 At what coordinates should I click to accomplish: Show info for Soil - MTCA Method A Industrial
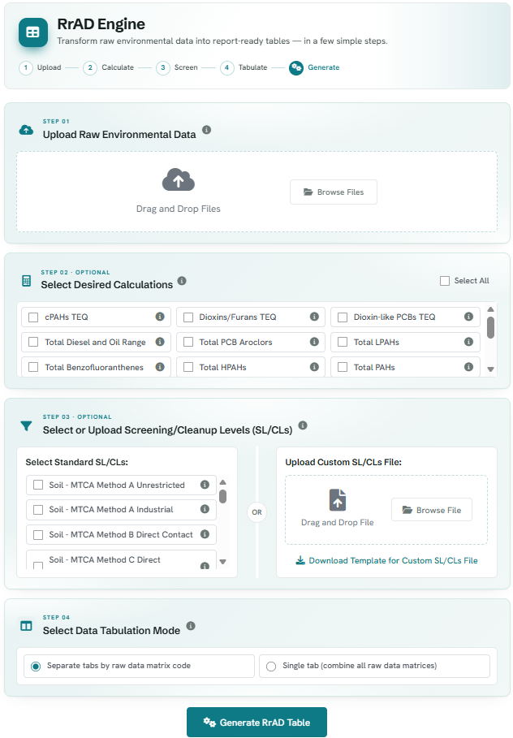[x=205, y=509]
